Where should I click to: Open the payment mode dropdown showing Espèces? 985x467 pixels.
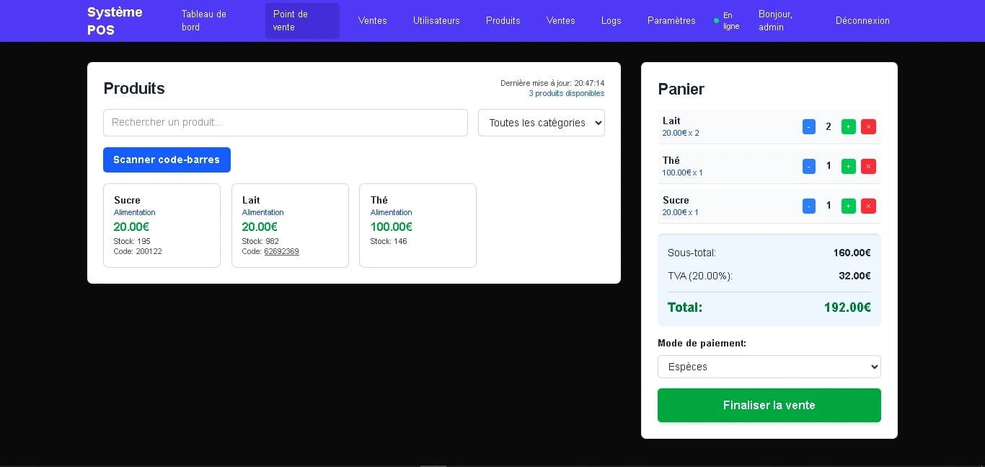click(769, 367)
